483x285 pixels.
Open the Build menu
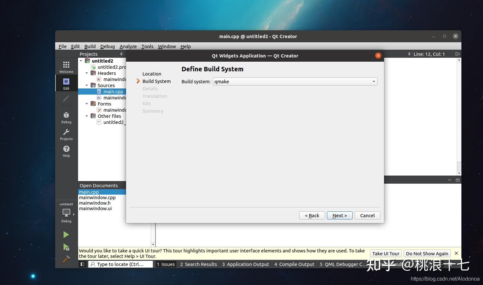90,46
